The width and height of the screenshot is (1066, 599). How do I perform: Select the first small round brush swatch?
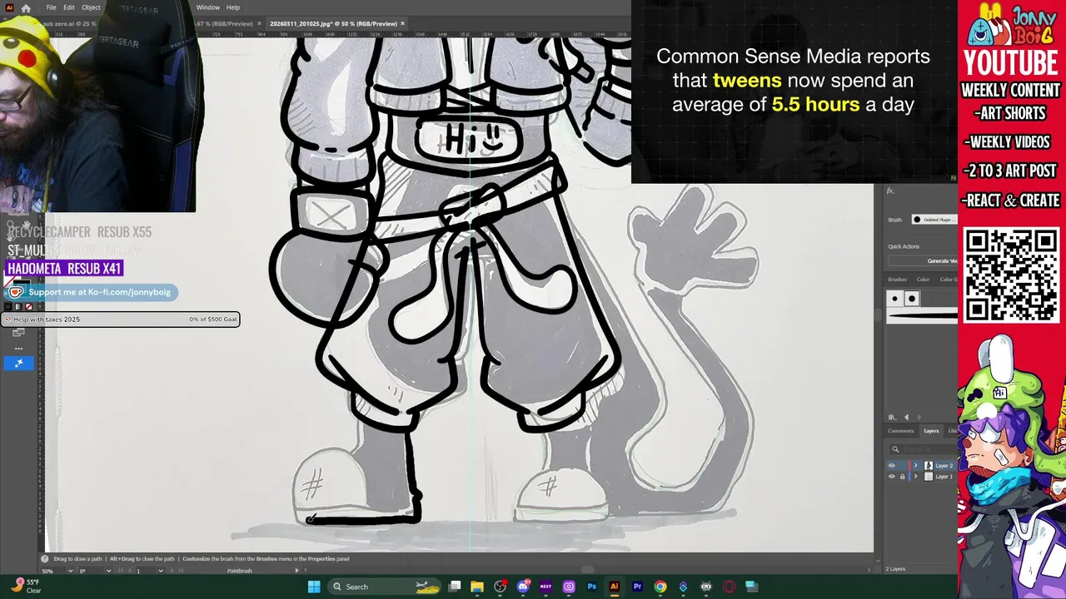point(895,299)
